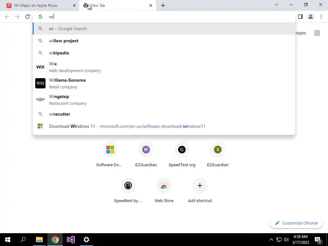Image resolution: width=328 pixels, height=246 pixels.
Task: Open the profile avatar menu
Action: coord(311,17)
